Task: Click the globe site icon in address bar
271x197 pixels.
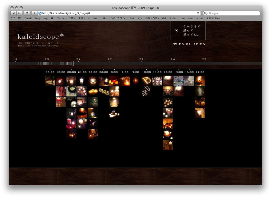Action: click(x=40, y=13)
